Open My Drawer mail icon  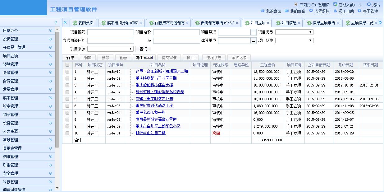click(x=287, y=11)
